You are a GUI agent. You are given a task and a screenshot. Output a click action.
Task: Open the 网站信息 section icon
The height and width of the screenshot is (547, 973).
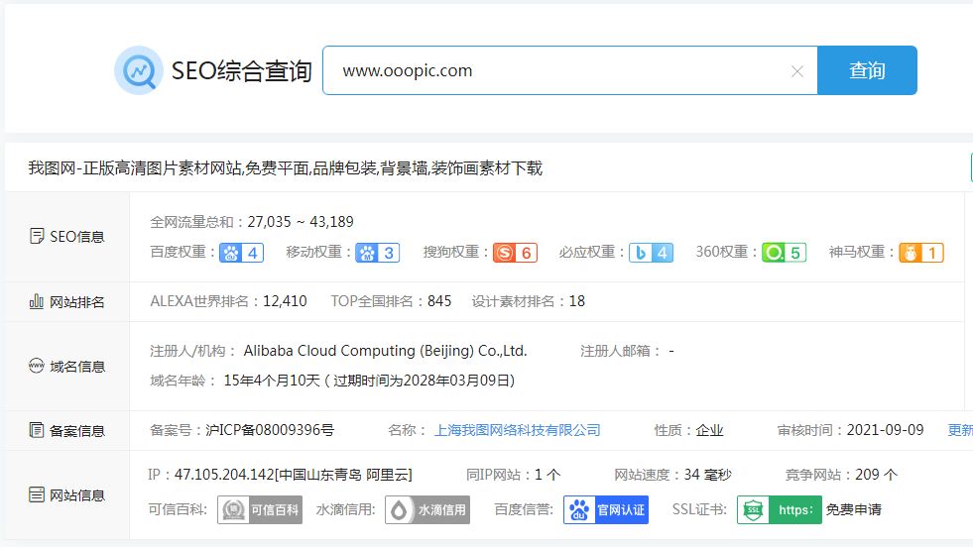pyautogui.click(x=37, y=494)
